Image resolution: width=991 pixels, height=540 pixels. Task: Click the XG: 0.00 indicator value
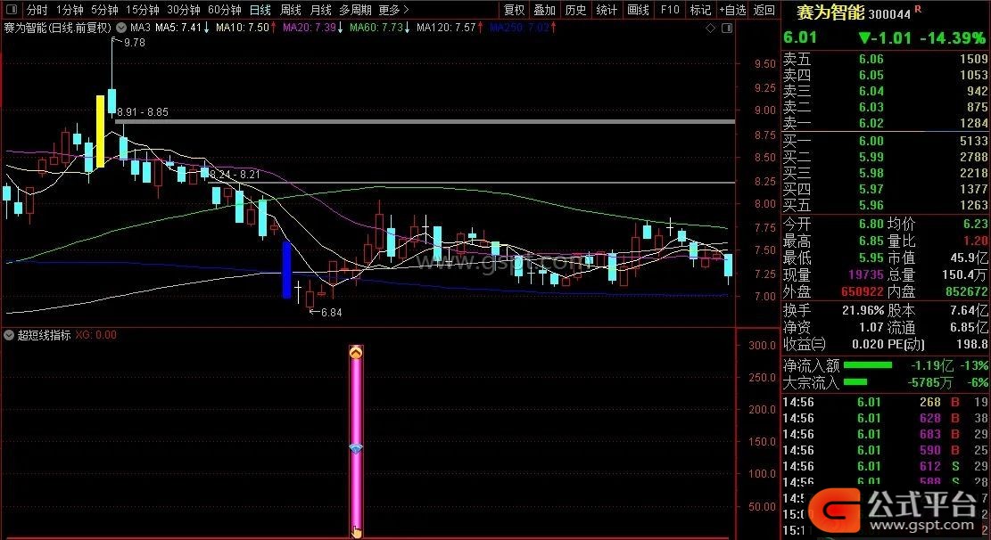click(x=96, y=335)
